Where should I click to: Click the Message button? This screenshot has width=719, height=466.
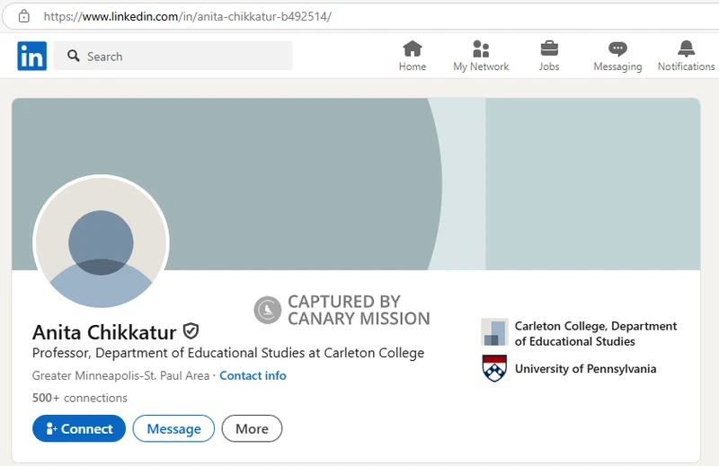[x=173, y=428]
